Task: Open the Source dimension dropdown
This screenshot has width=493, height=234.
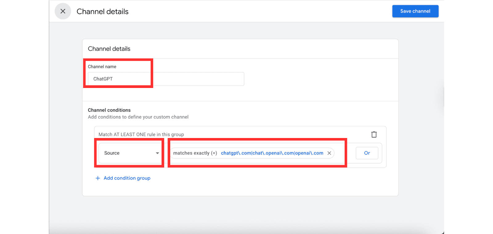Action: (131, 153)
